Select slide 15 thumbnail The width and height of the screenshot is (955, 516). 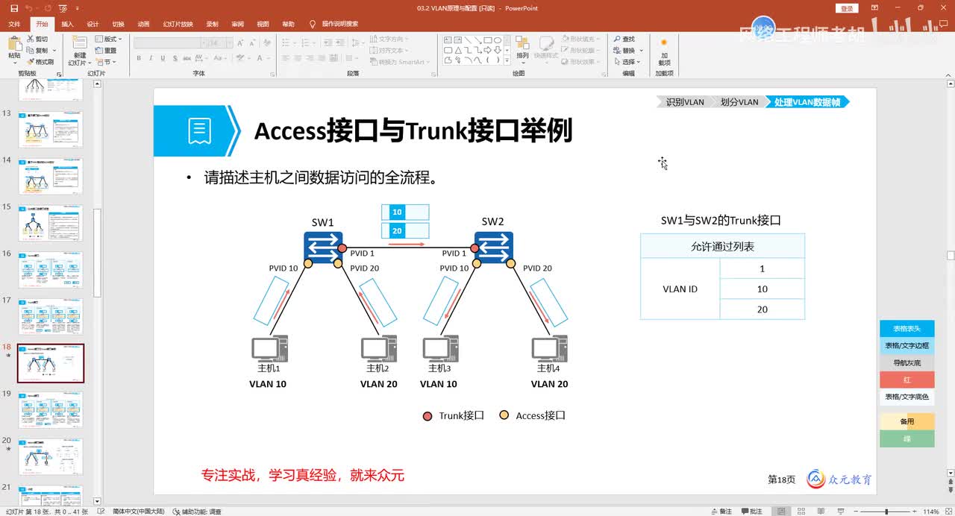[50, 223]
